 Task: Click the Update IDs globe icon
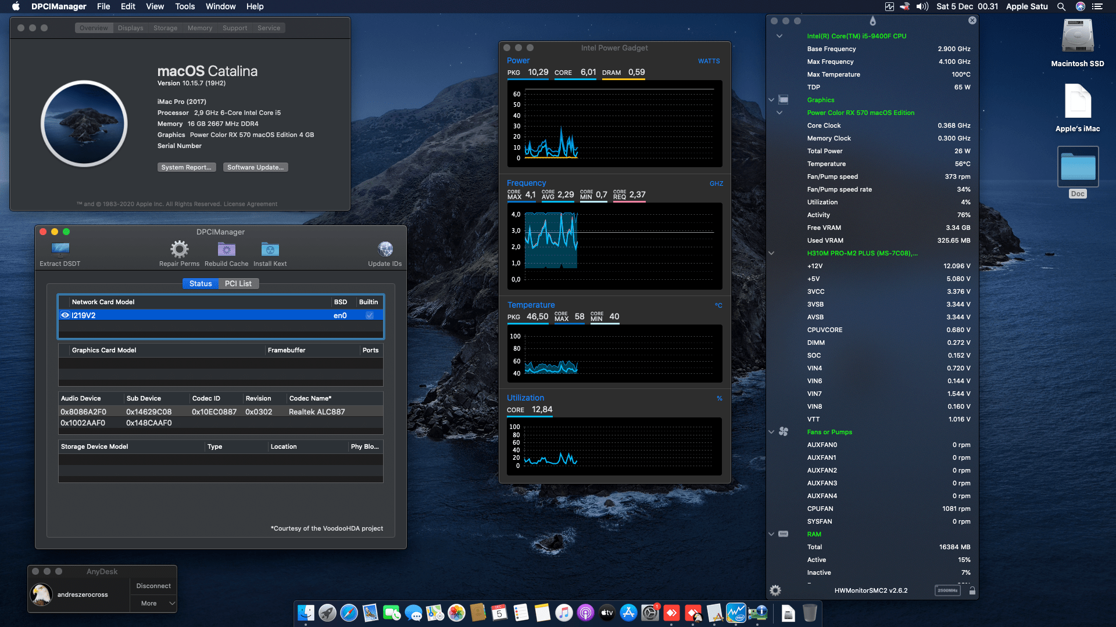385,249
